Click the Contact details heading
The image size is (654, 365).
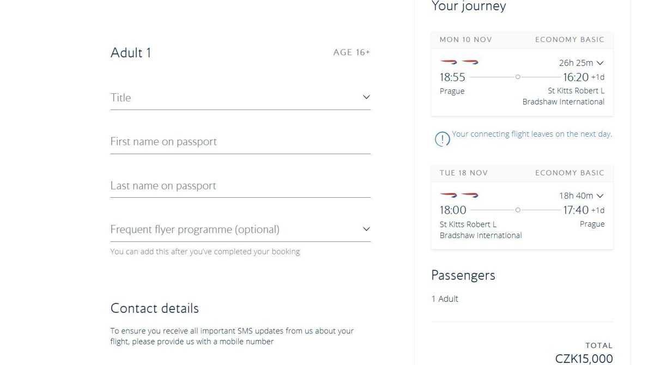[x=154, y=308]
